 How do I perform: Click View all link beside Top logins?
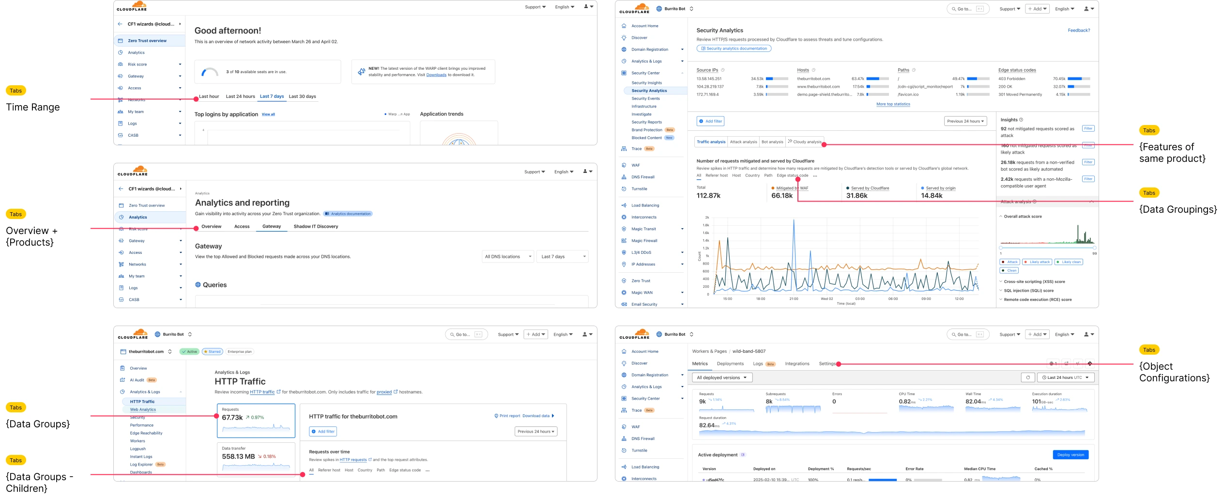[268, 114]
